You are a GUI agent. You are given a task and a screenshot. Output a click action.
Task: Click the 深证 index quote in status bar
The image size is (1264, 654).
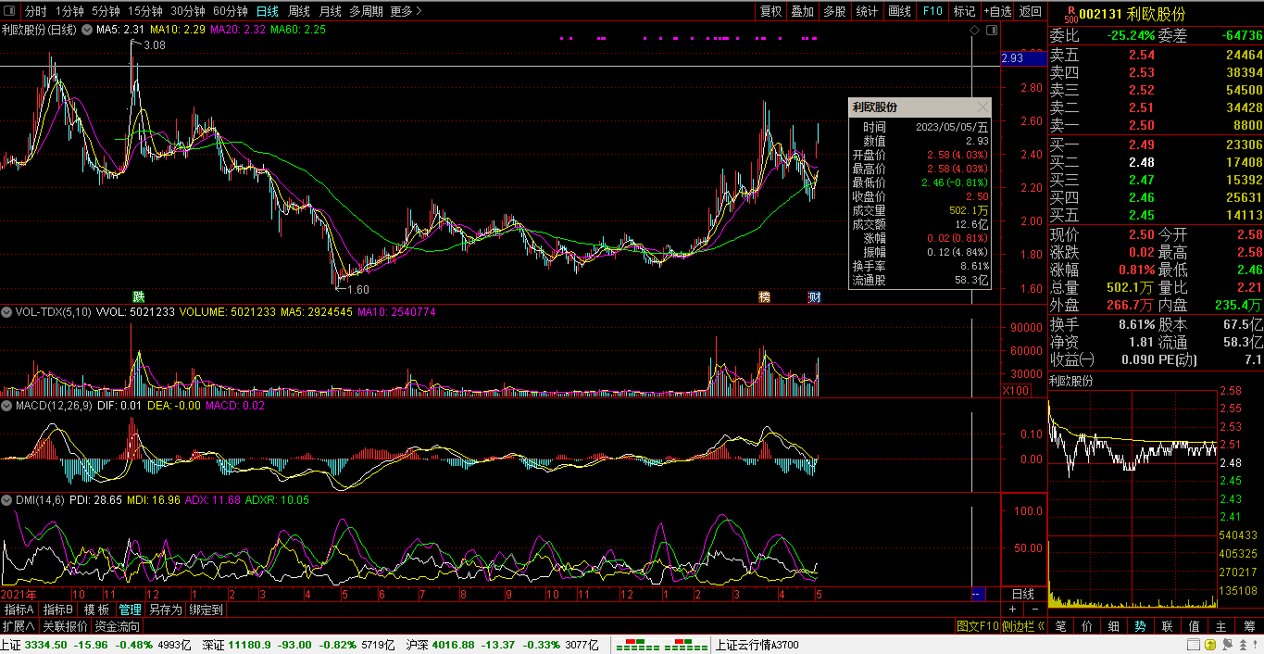[x=299, y=645]
